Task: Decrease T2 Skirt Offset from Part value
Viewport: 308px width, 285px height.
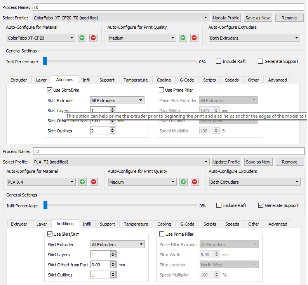Action: 113,266
